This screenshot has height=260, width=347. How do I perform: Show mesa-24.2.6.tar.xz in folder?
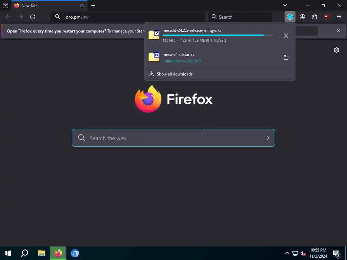point(286,58)
